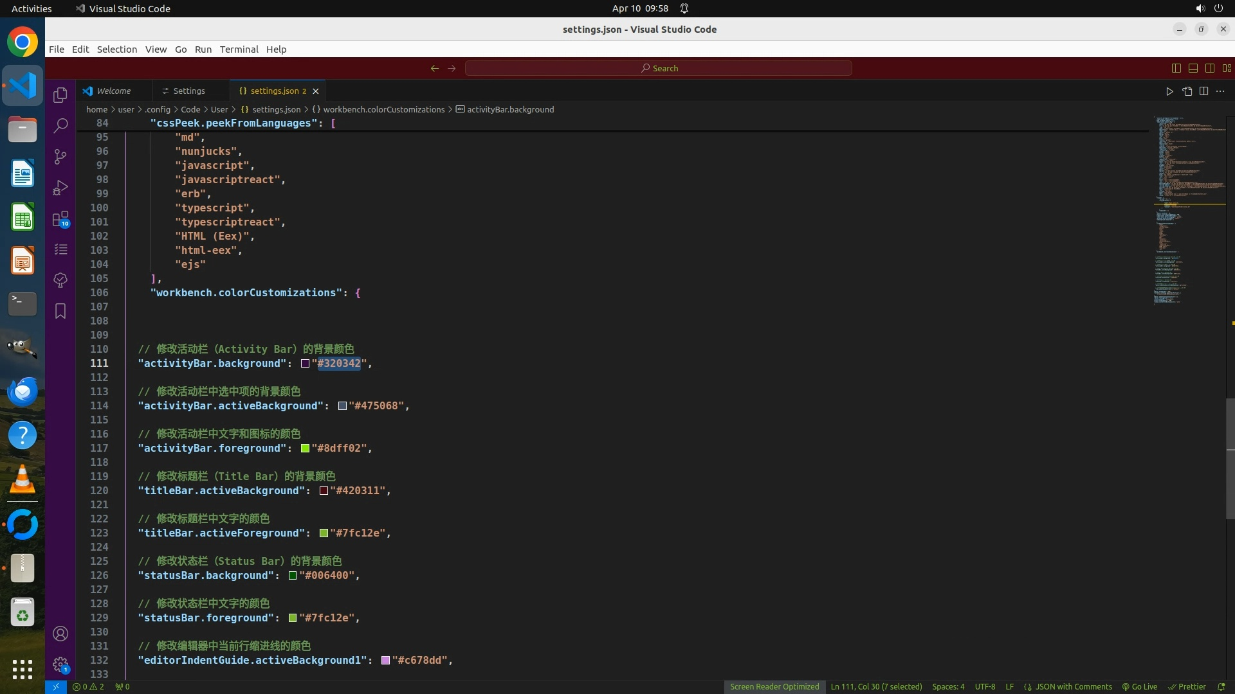Toggle the primary side bar layout button
The width and height of the screenshot is (1235, 694).
pos(1176,68)
